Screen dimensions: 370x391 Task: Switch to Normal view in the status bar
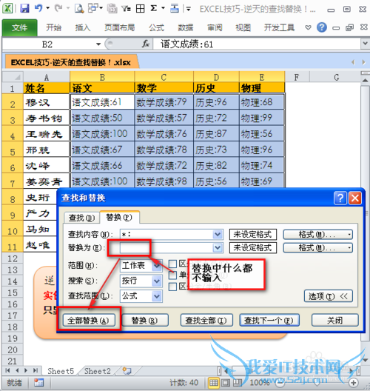click(214, 383)
